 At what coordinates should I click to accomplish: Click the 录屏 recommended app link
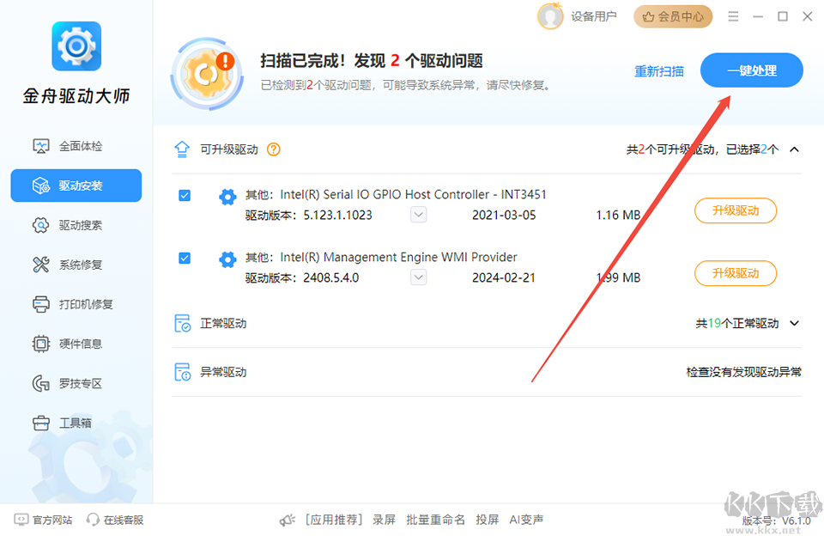[384, 520]
